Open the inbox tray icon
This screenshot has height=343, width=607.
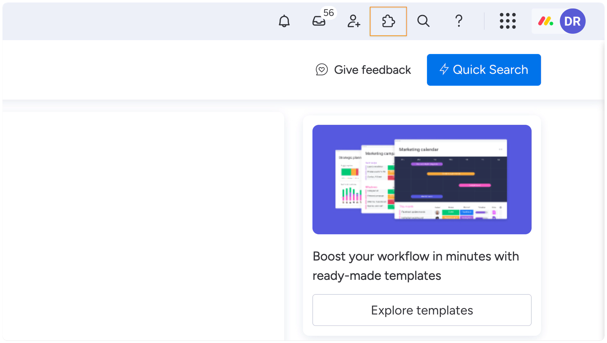318,22
